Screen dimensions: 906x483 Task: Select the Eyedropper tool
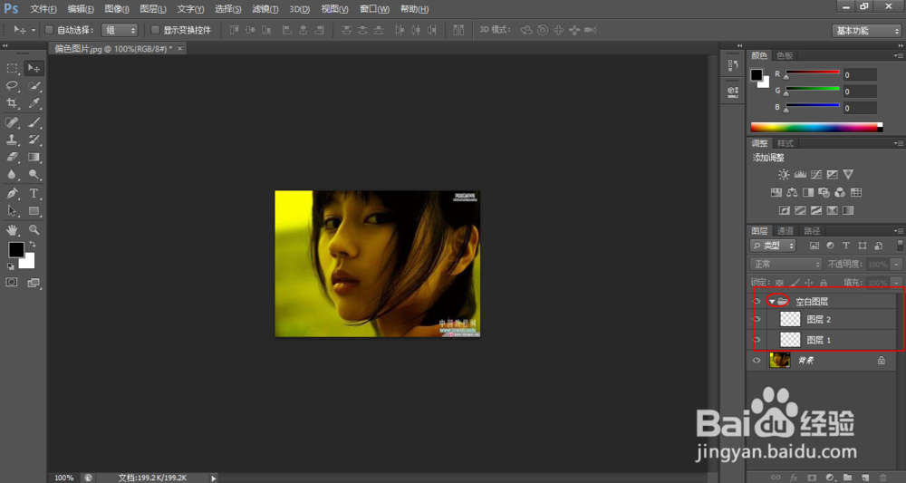pyautogui.click(x=34, y=102)
